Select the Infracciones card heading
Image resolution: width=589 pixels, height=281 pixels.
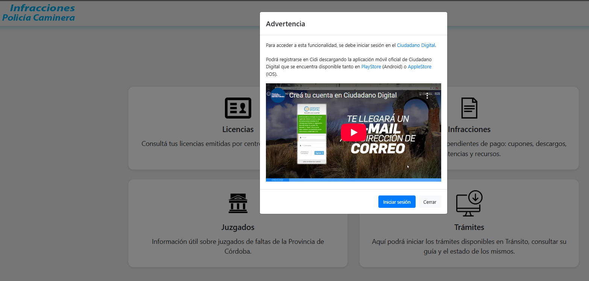point(469,129)
